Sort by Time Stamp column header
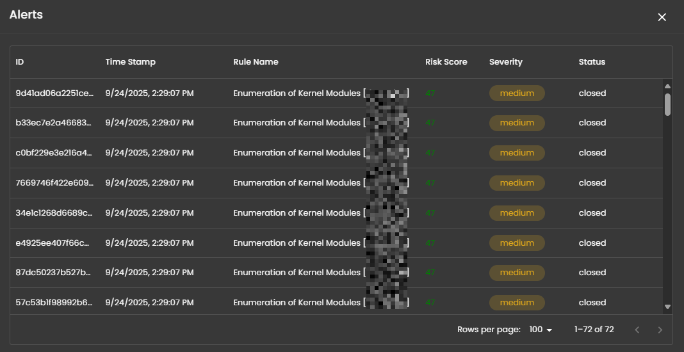The height and width of the screenshot is (352, 684). 130,62
